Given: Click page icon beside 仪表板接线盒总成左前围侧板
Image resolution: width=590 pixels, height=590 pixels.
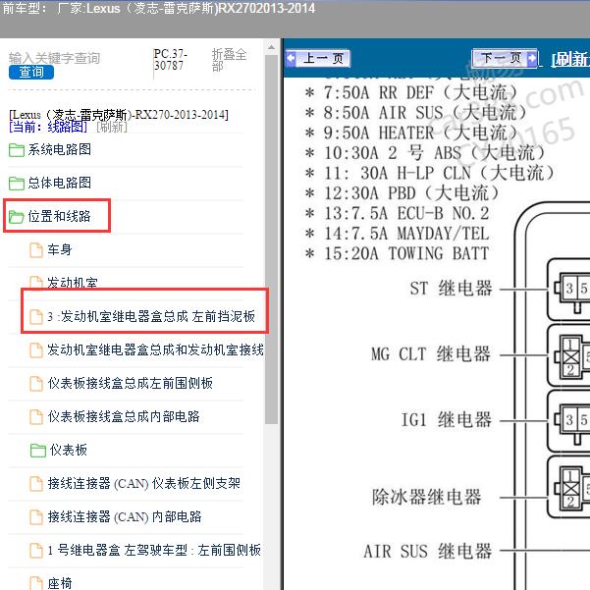Looking at the screenshot, I should point(36,384).
